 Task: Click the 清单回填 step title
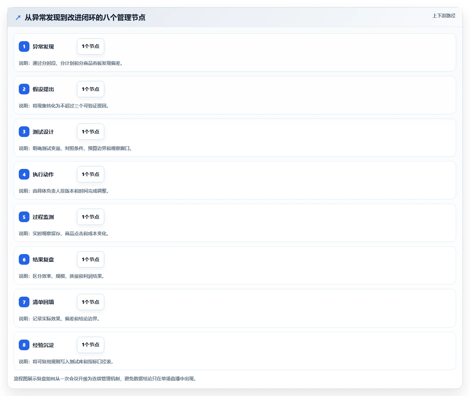tap(43, 302)
